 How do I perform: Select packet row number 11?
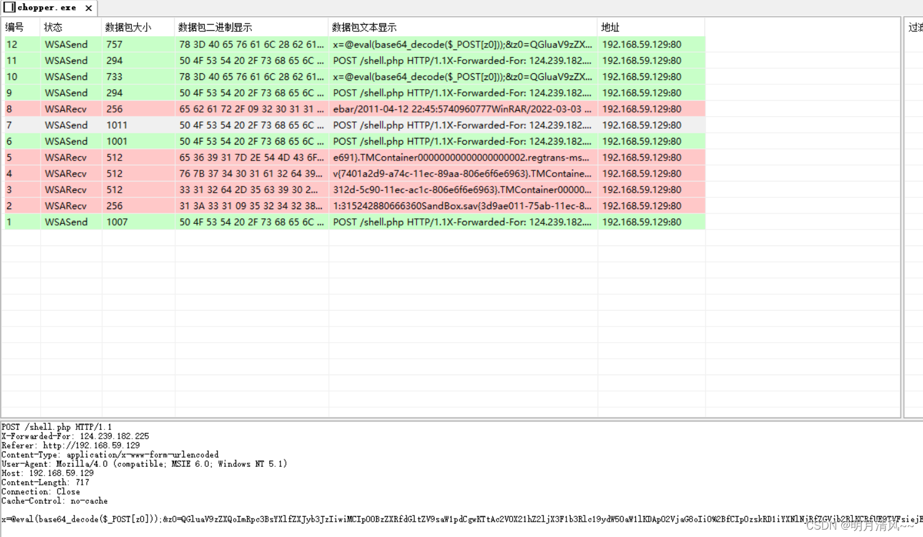coord(354,60)
